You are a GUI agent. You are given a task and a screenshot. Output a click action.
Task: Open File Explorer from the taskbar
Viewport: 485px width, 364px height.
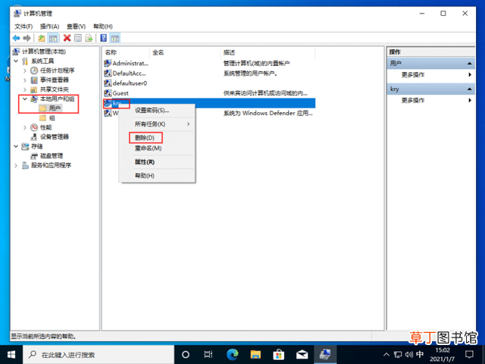(x=255, y=354)
